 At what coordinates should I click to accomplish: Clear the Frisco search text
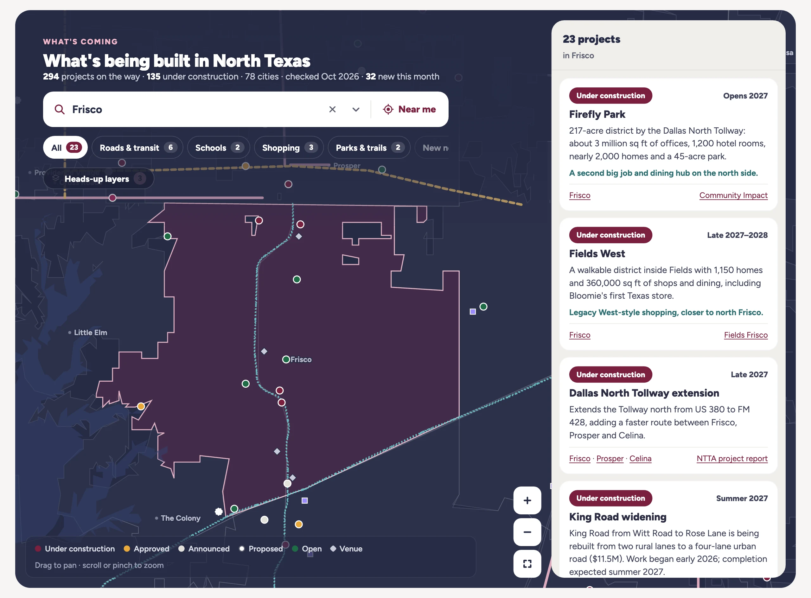click(332, 109)
